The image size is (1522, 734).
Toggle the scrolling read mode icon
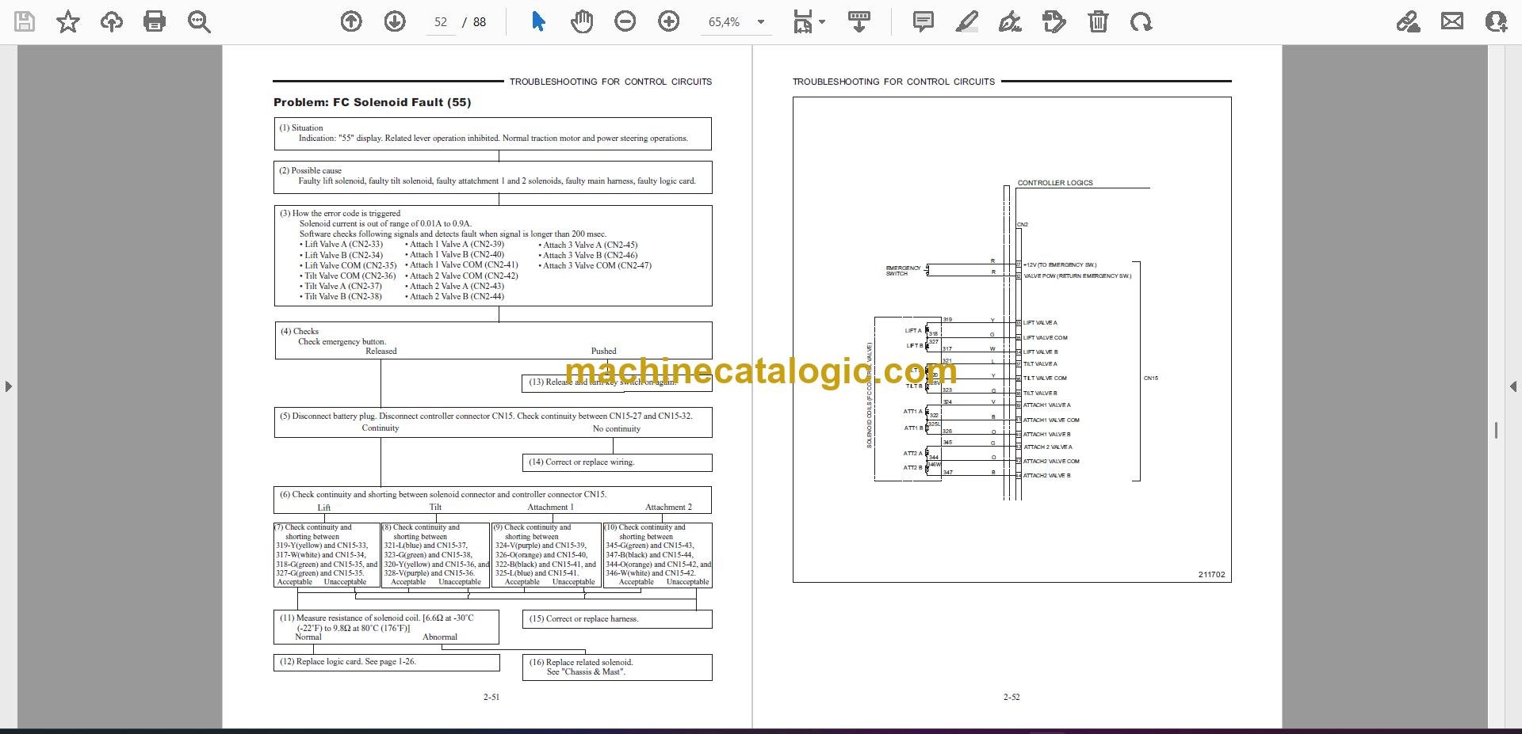click(x=859, y=21)
